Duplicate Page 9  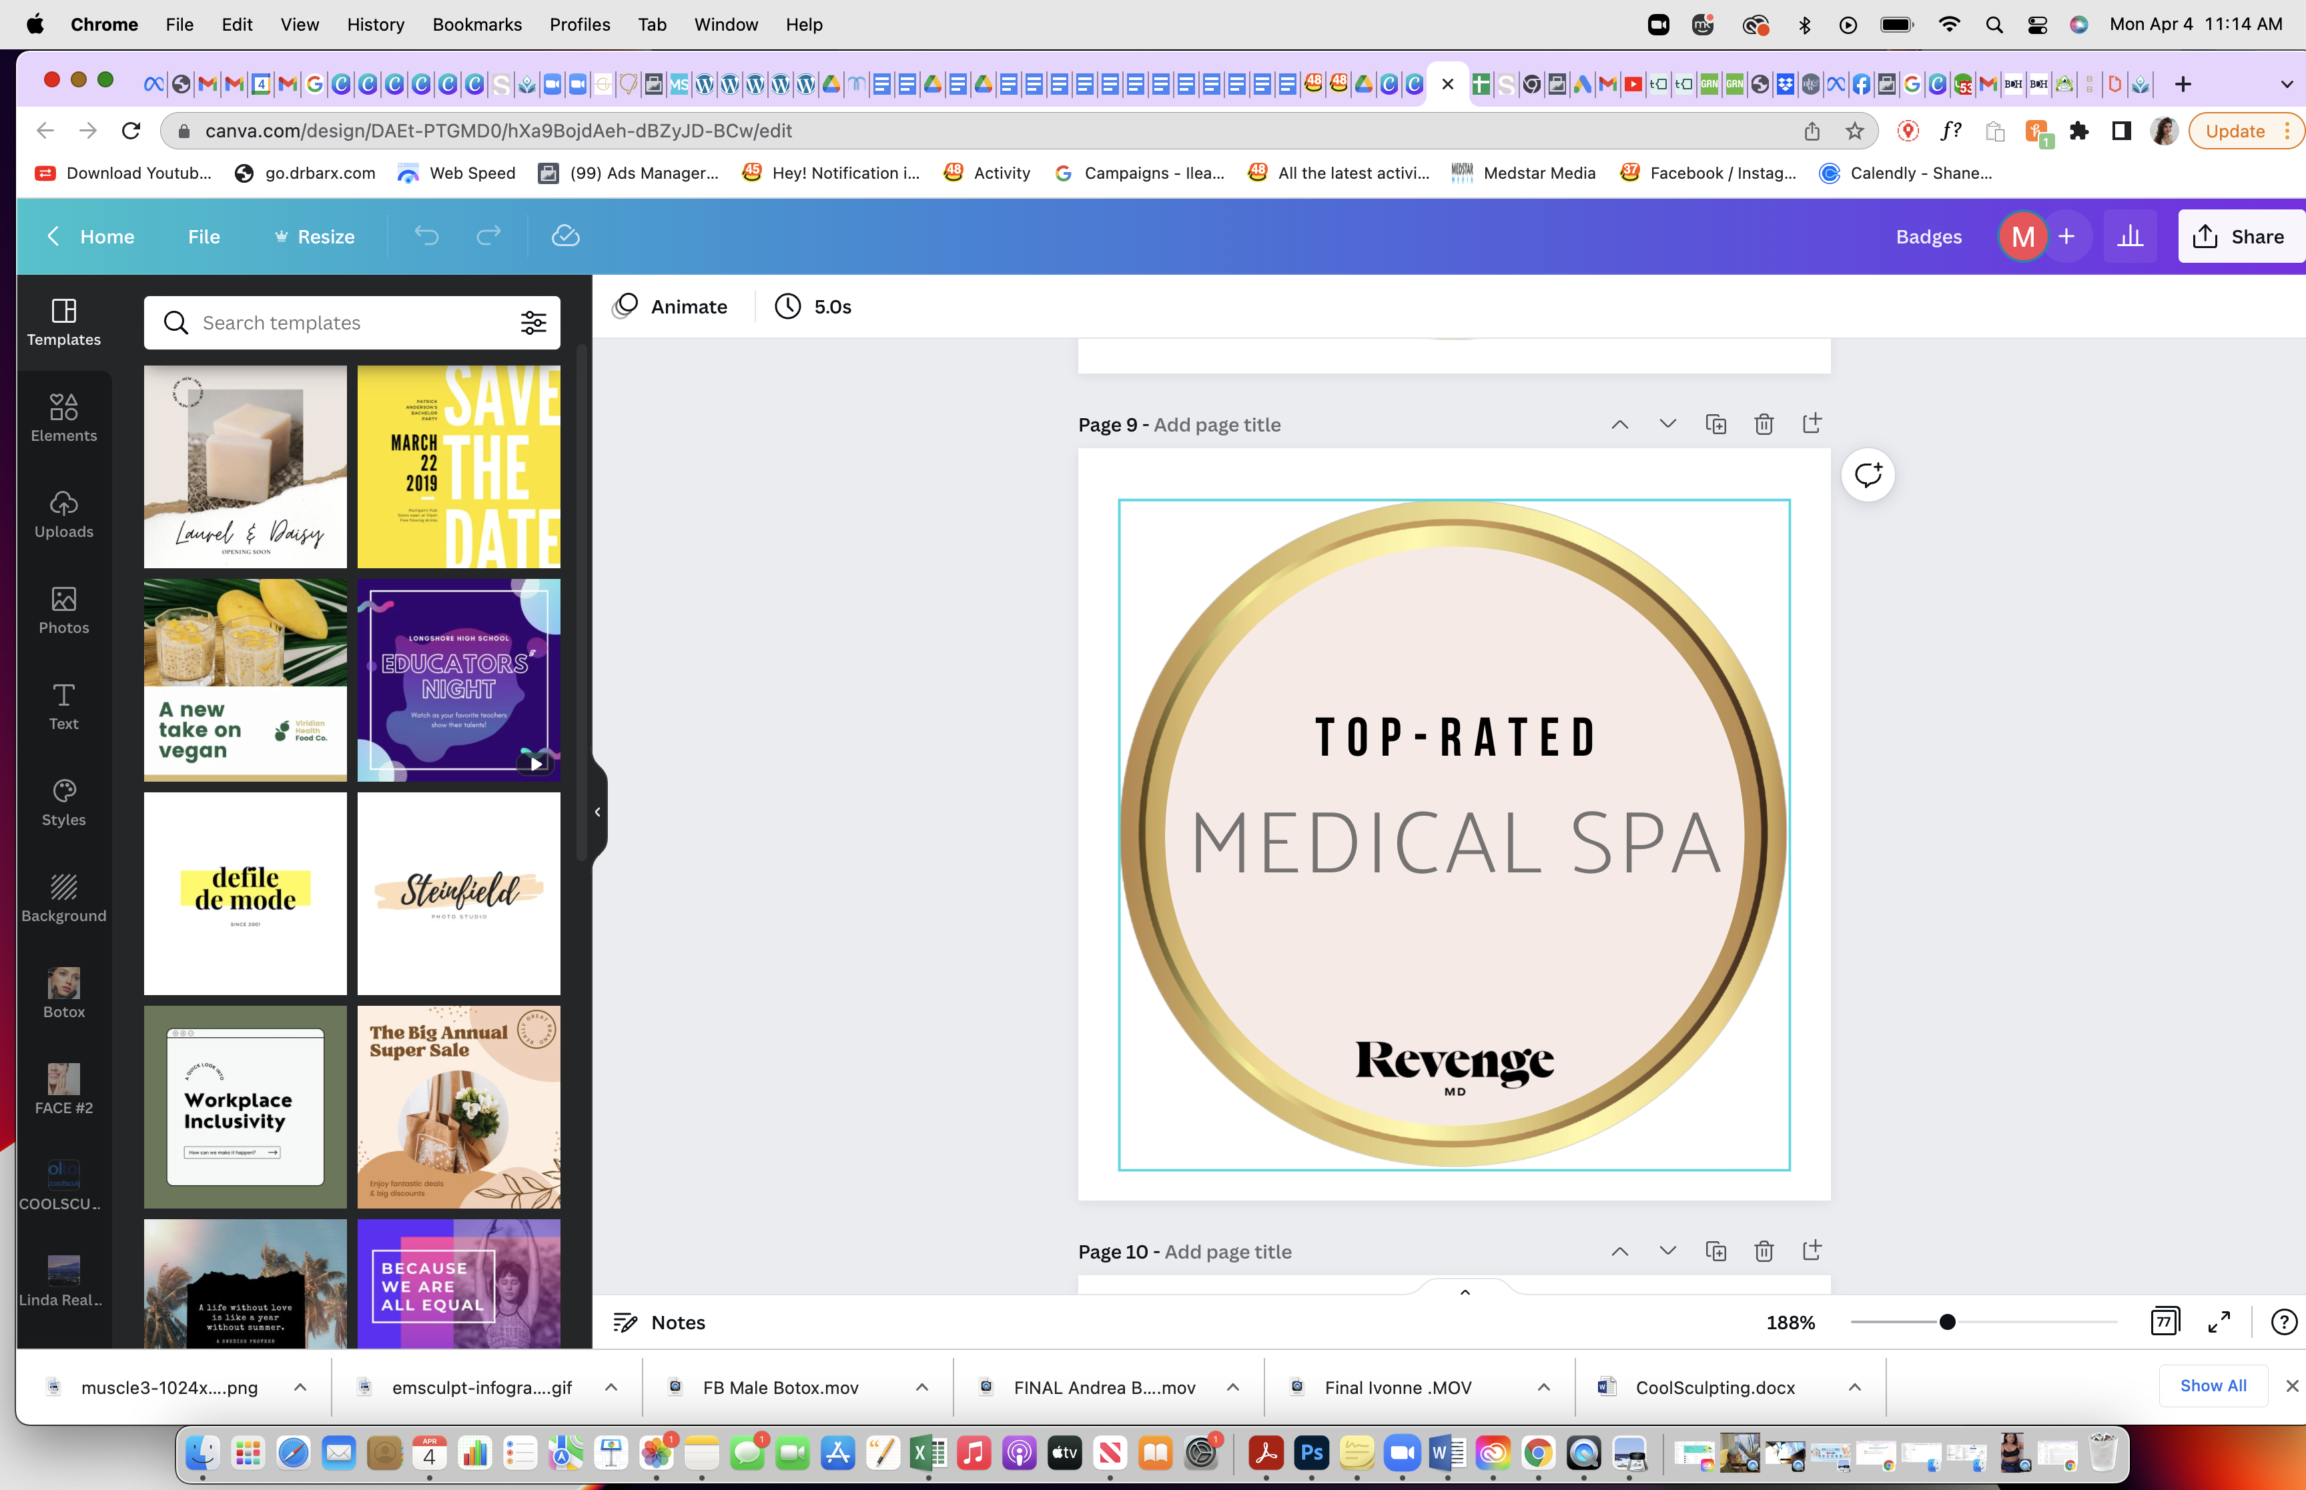coord(1715,424)
